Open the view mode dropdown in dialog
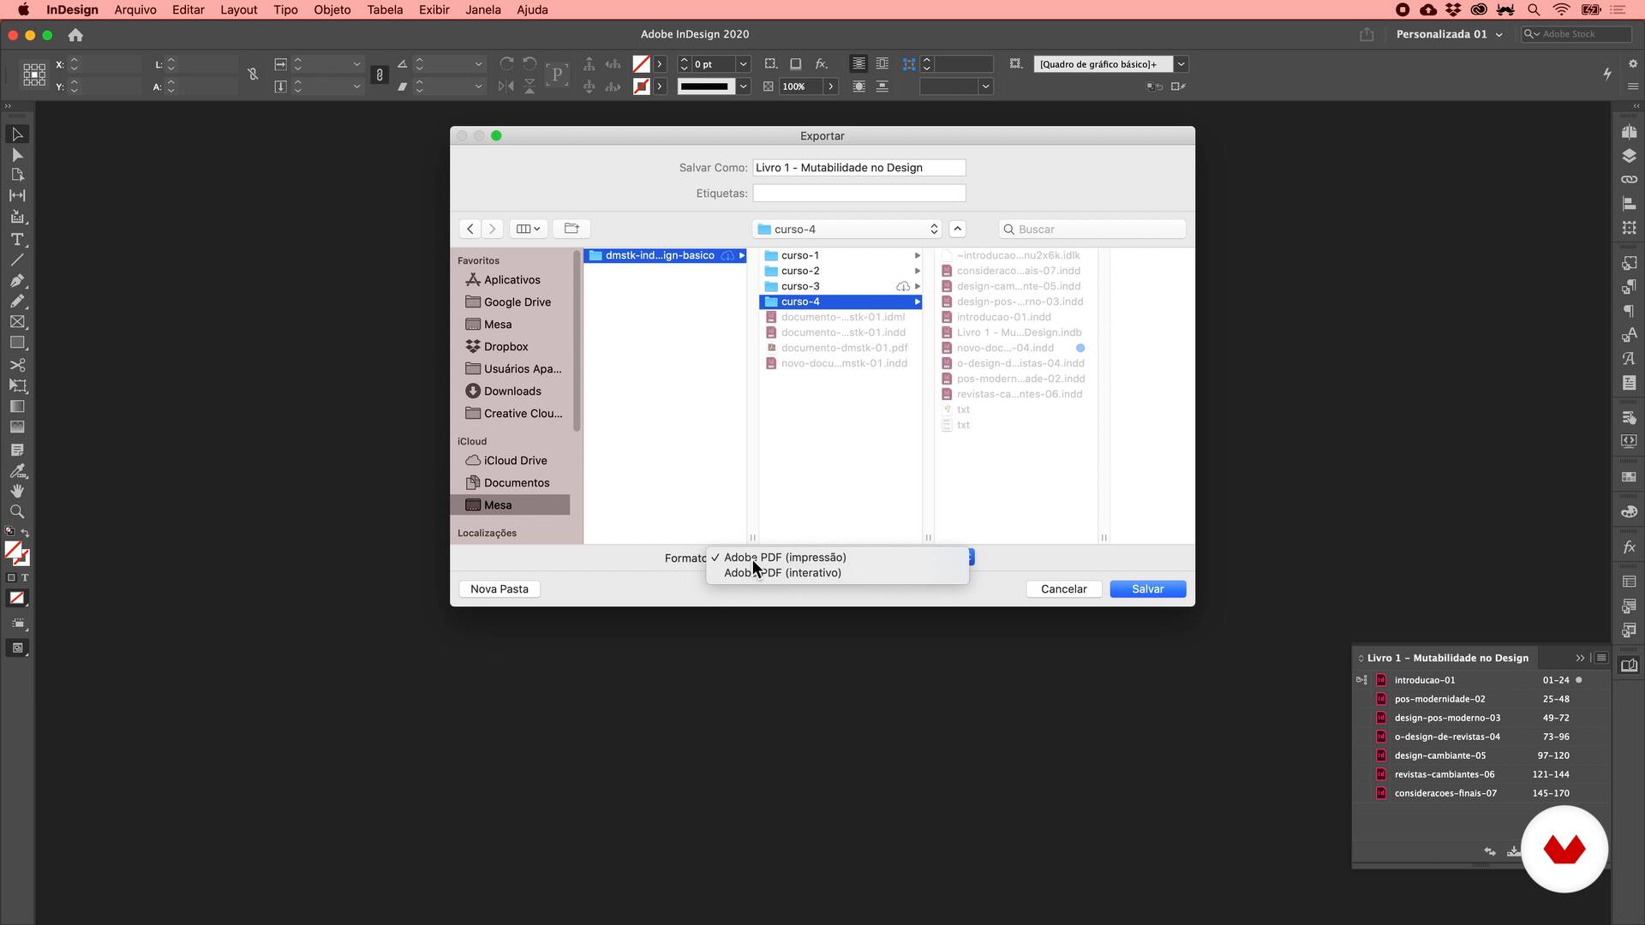 (528, 229)
